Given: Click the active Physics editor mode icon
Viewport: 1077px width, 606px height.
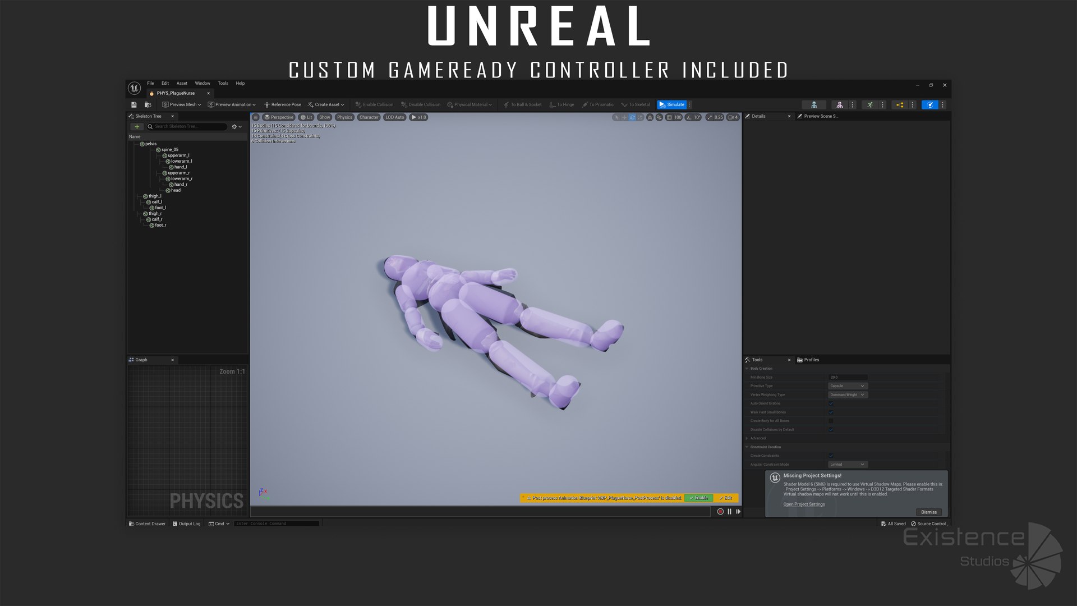Looking at the screenshot, I should [930, 104].
